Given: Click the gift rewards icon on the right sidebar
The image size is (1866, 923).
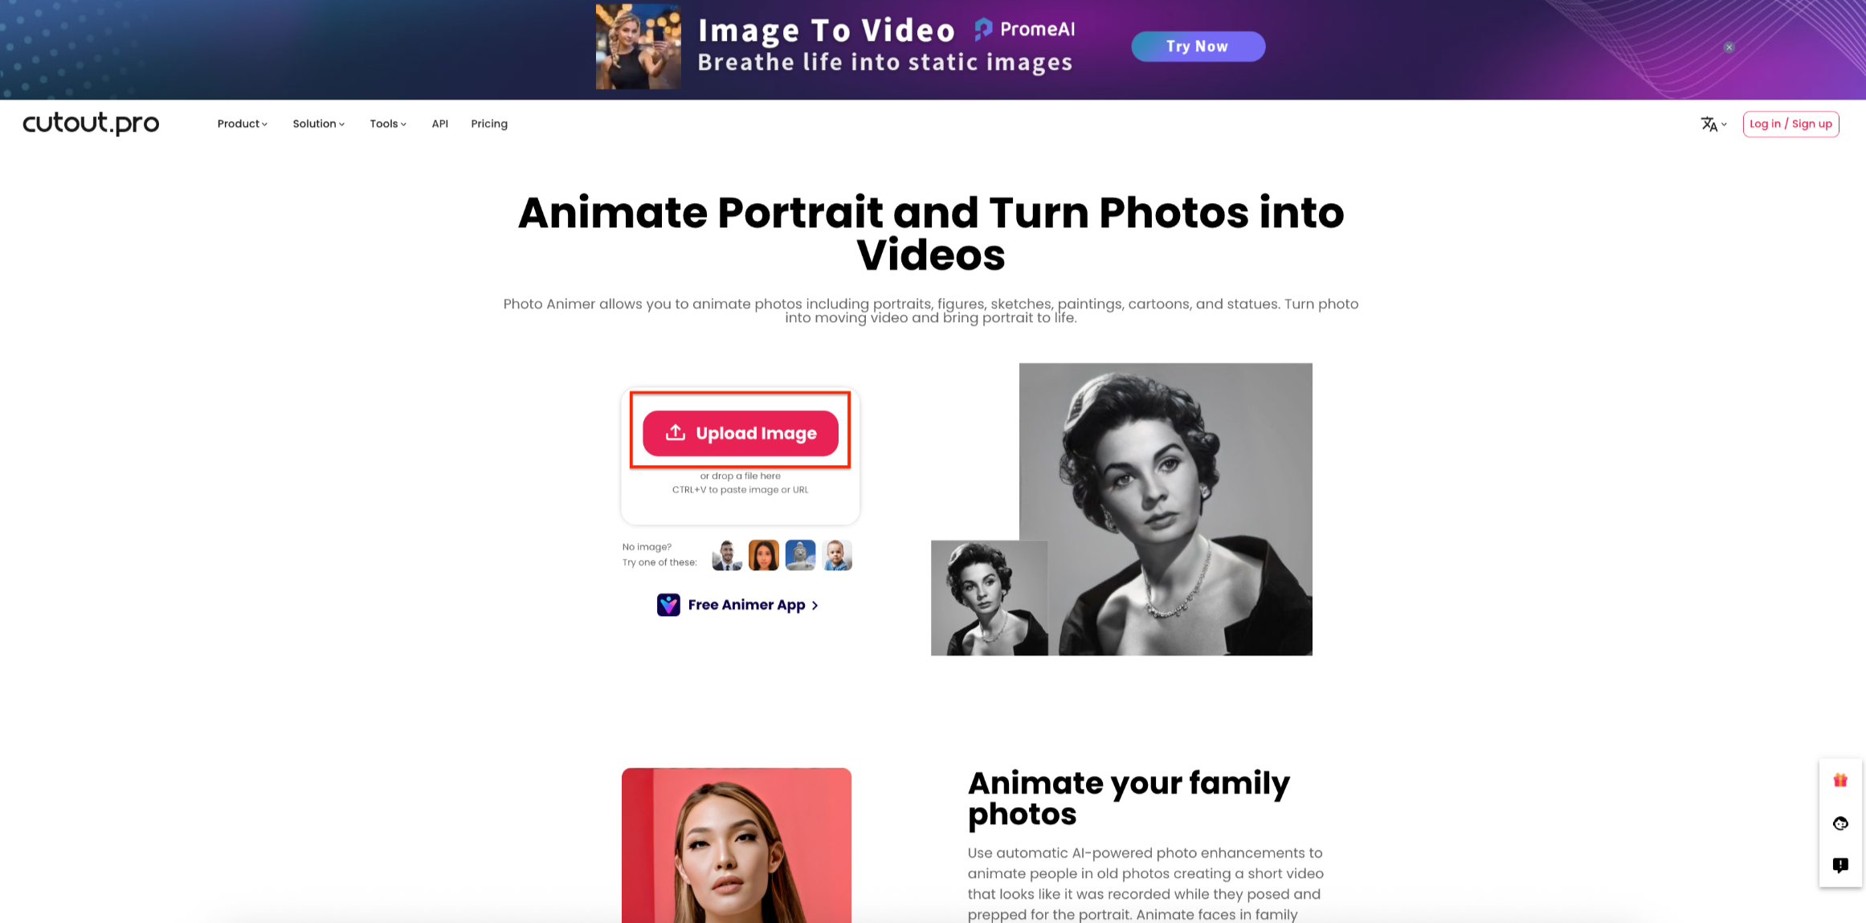Looking at the screenshot, I should point(1839,780).
